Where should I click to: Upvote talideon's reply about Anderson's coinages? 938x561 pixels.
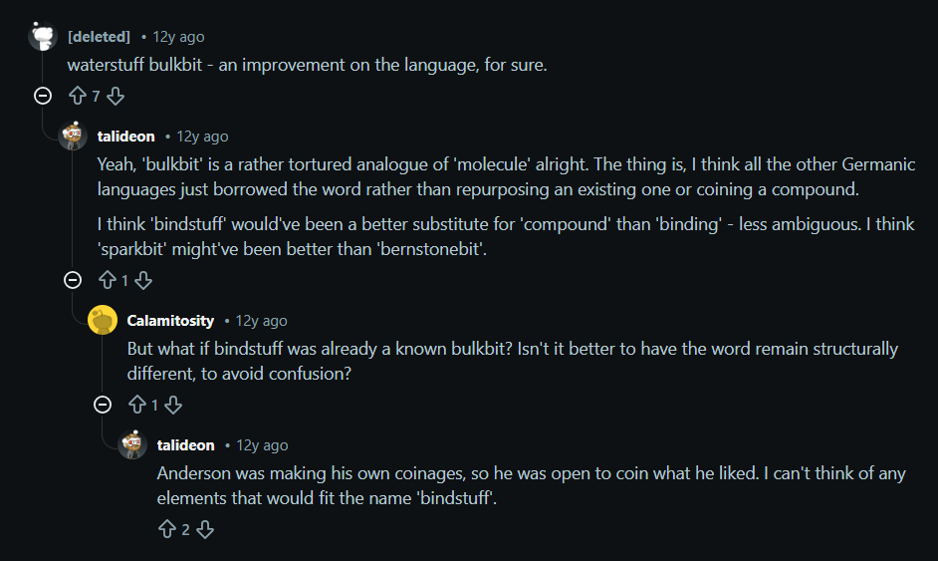coord(166,529)
